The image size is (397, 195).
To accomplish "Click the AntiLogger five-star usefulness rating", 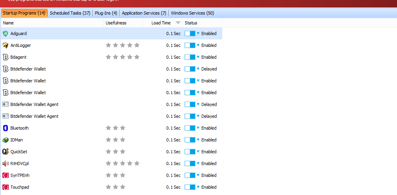I will pos(123,45).
